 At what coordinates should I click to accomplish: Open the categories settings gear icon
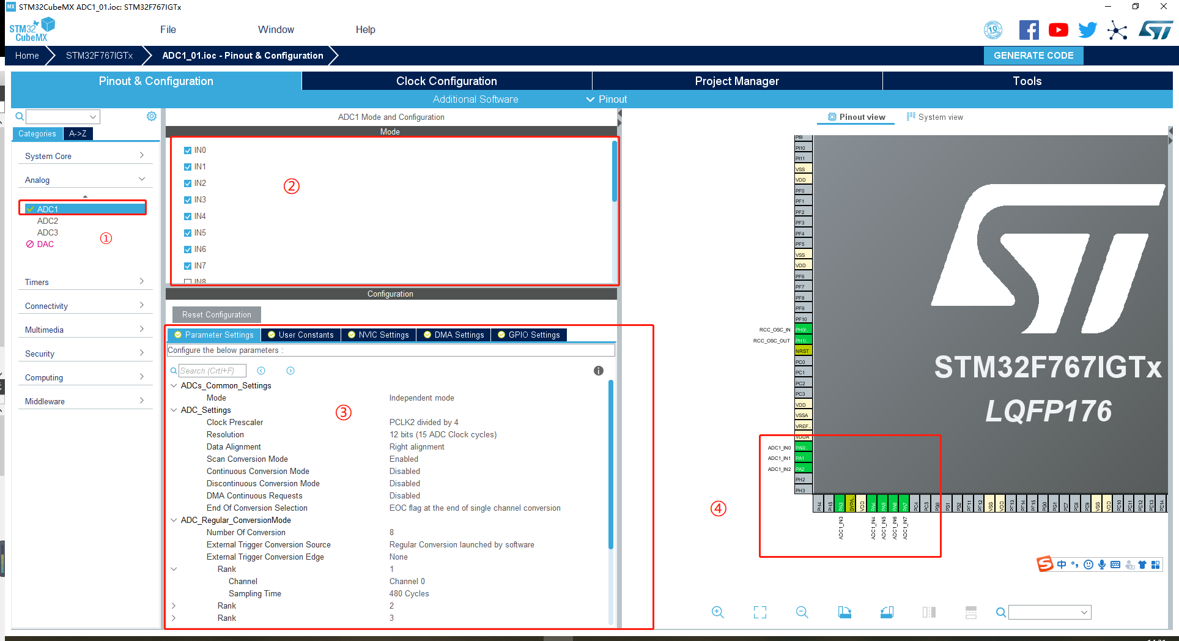click(152, 116)
